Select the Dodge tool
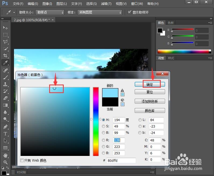Screen dimensions: 214x176 pyautogui.click(x=5, y=119)
